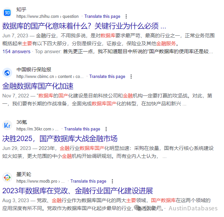Click the 36Kr site favicon
This screenshot has width=224, height=217.
click(7, 126)
